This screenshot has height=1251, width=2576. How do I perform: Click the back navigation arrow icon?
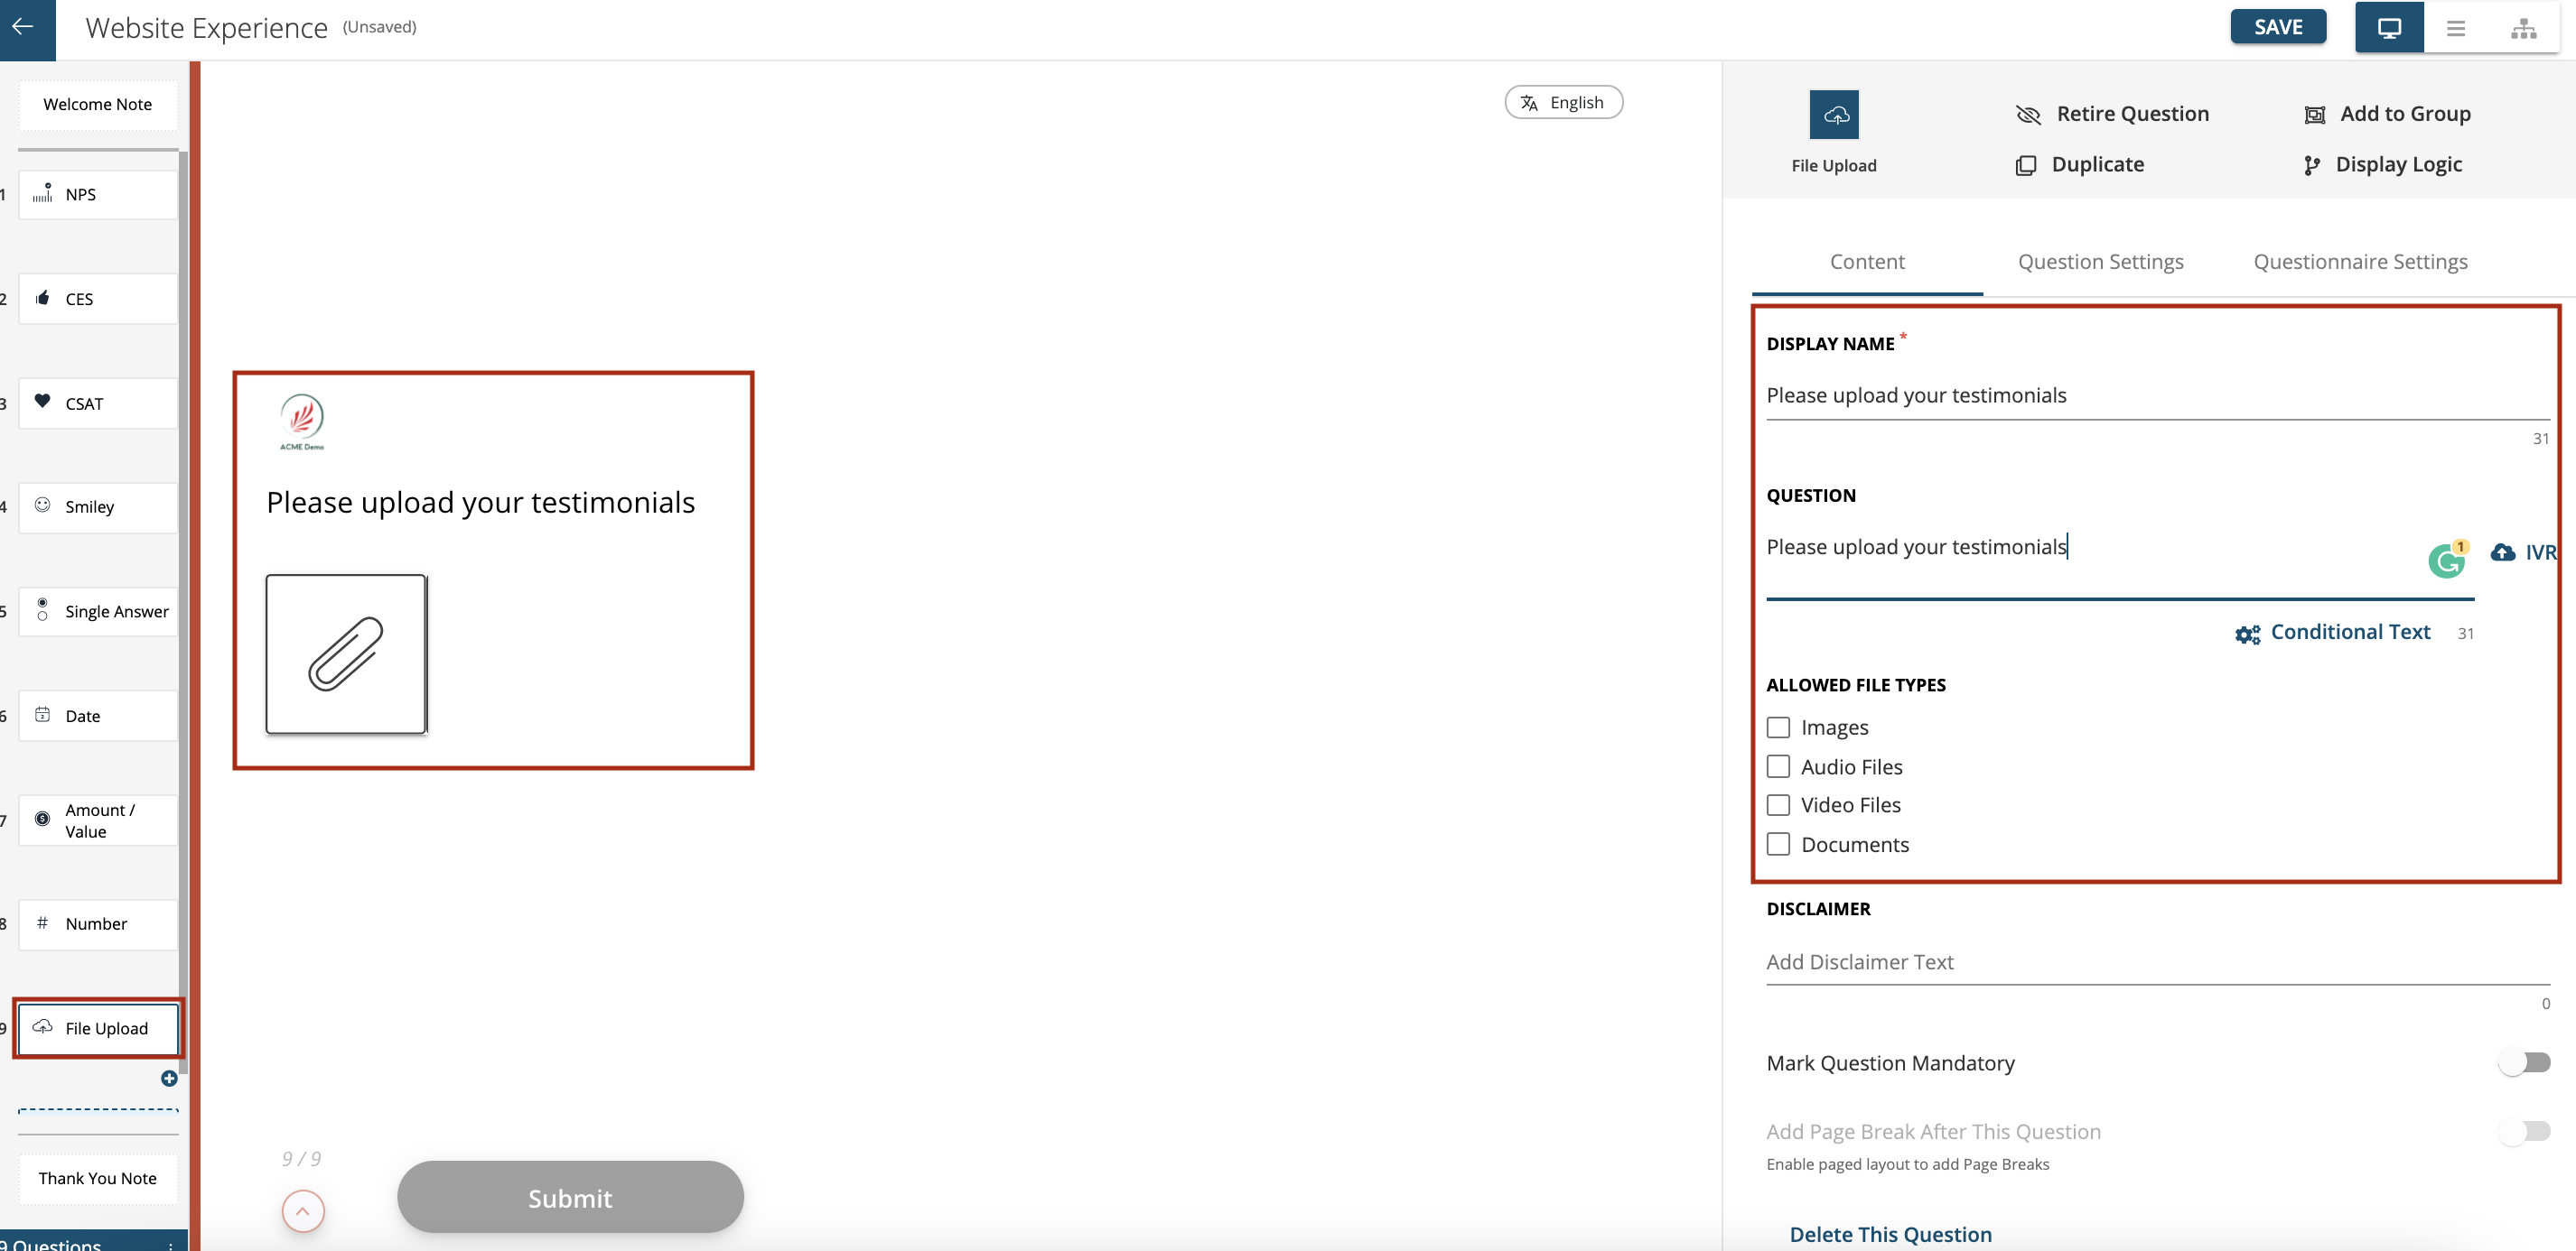point(28,26)
